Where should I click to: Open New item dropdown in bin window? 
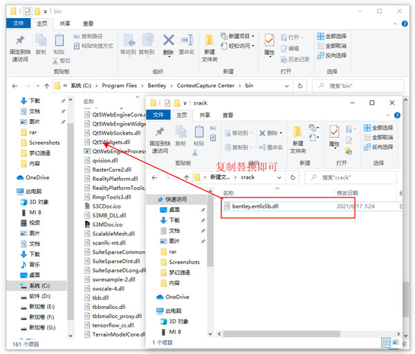tap(237, 36)
